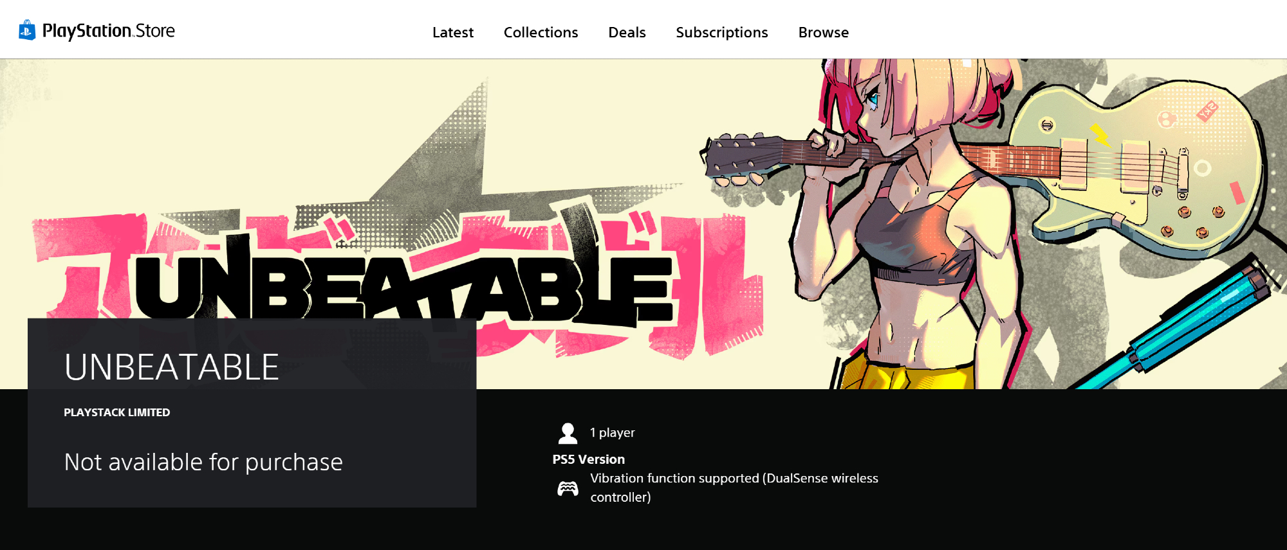
Task: Click the green guitar body in artwork
Action: tap(1139, 167)
